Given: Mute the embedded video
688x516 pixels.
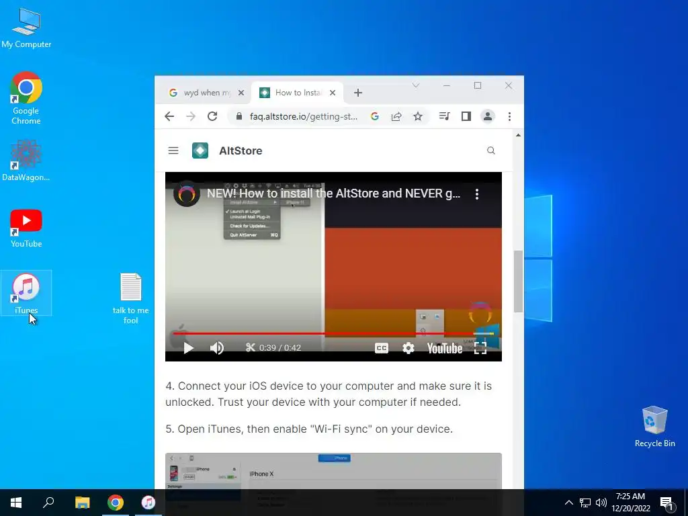Looking at the screenshot, I should coord(217,348).
